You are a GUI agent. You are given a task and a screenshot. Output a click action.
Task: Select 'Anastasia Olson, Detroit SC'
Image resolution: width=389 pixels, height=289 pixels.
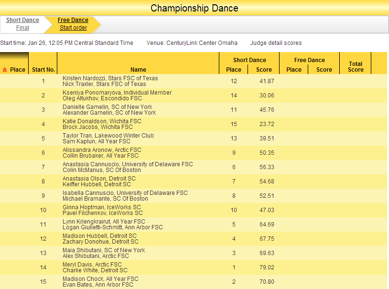click(x=99, y=179)
